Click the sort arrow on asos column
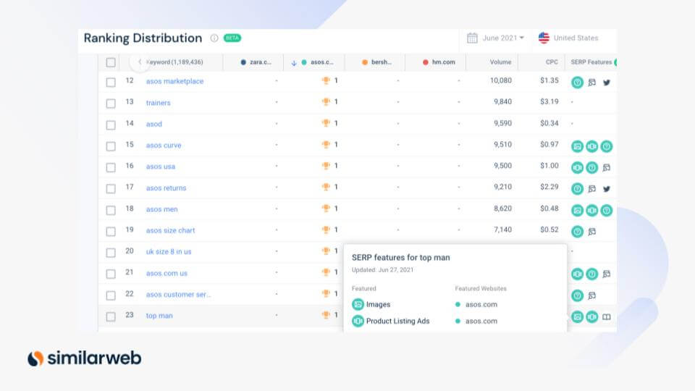The height and width of the screenshot is (391, 695). [294, 62]
